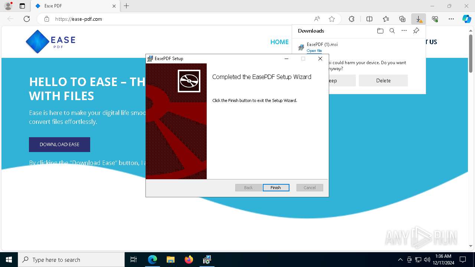
Task: Show hidden system tray icons
Action: click(x=400, y=260)
